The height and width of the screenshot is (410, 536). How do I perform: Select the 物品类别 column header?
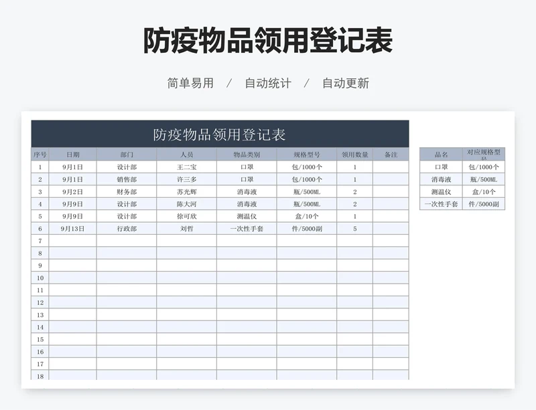tap(246, 155)
